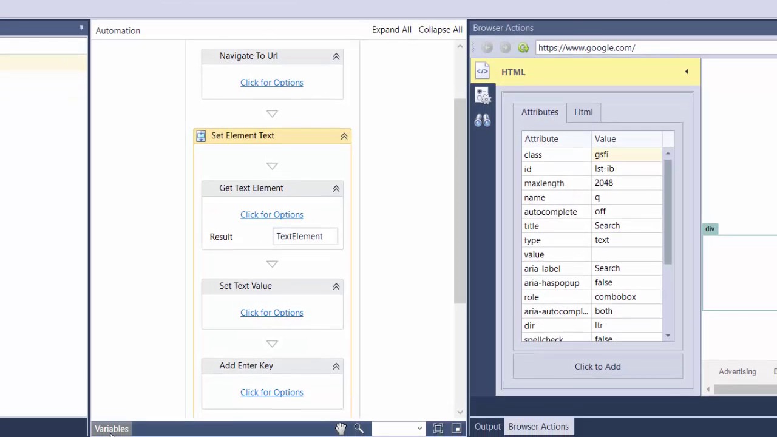Image resolution: width=777 pixels, height=437 pixels.
Task: Collapse the Navigate To Url activity
Action: (x=336, y=56)
